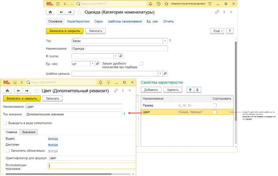Image resolution: width=278 pixels, height=176 pixels.
Task: Click Записать и закрыть in Цвет form
Action: (22, 99)
